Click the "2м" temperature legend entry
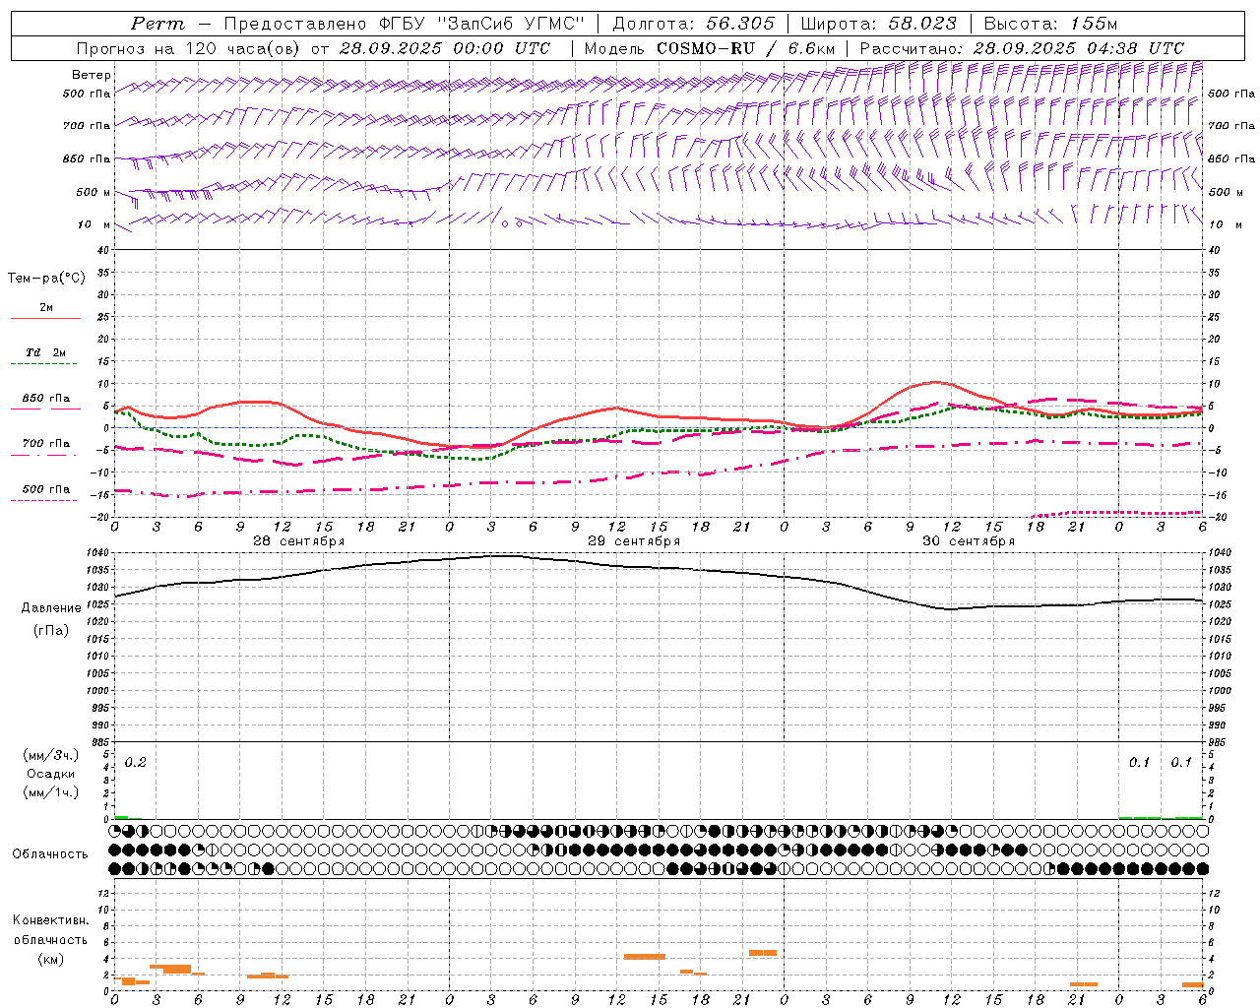Viewport: 1260px width, 1008px height. pyautogui.click(x=46, y=308)
